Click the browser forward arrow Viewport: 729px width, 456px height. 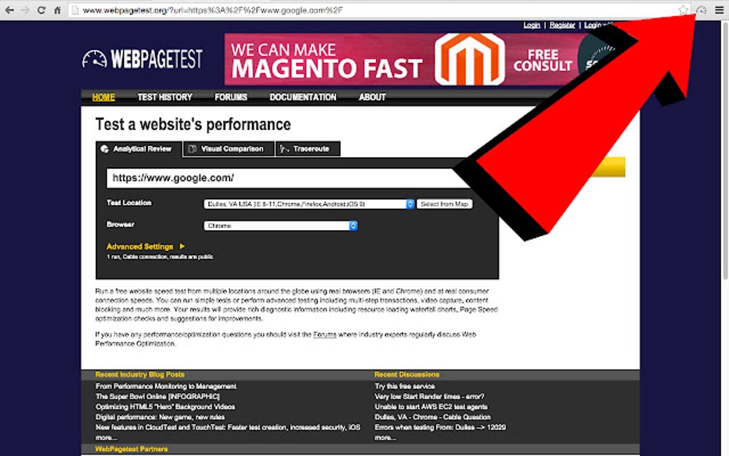tap(24, 10)
